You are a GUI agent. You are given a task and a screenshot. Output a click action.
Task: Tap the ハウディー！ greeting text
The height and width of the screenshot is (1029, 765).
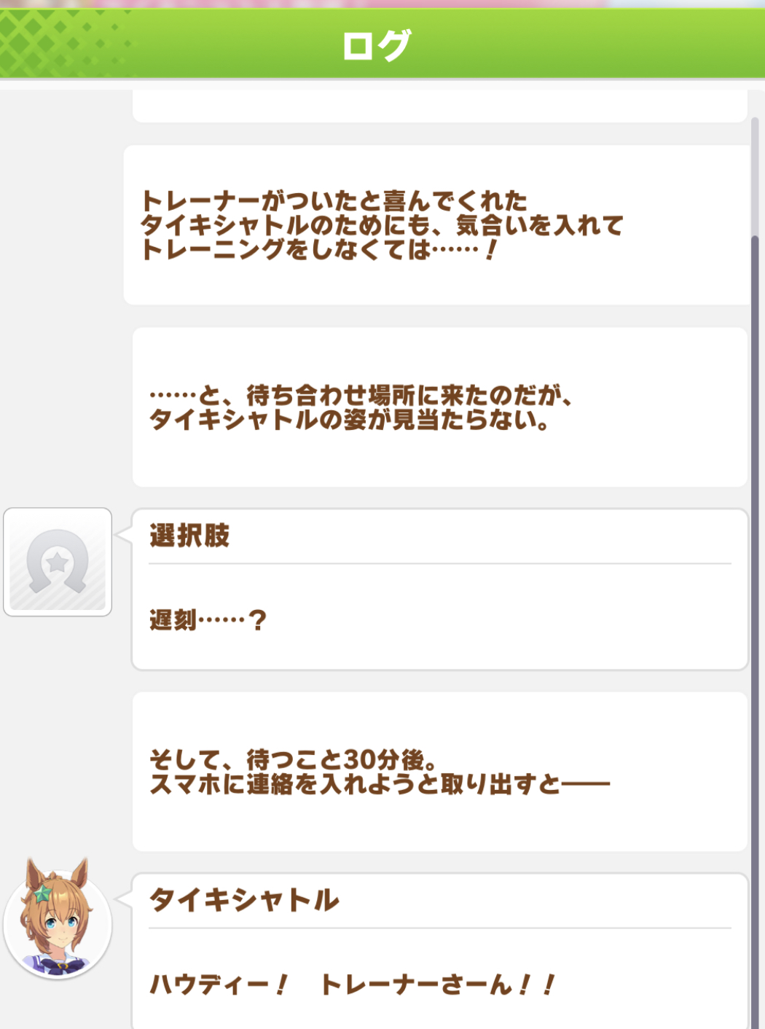click(219, 985)
